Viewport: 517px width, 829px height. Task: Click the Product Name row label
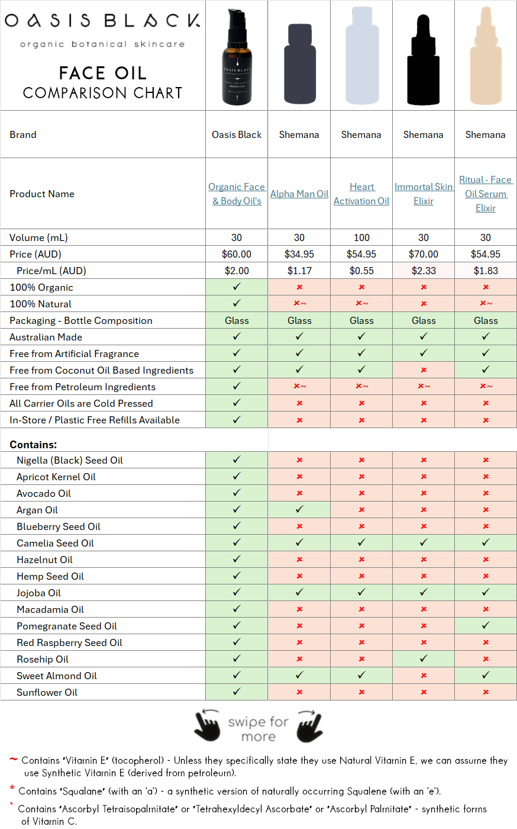tap(42, 194)
